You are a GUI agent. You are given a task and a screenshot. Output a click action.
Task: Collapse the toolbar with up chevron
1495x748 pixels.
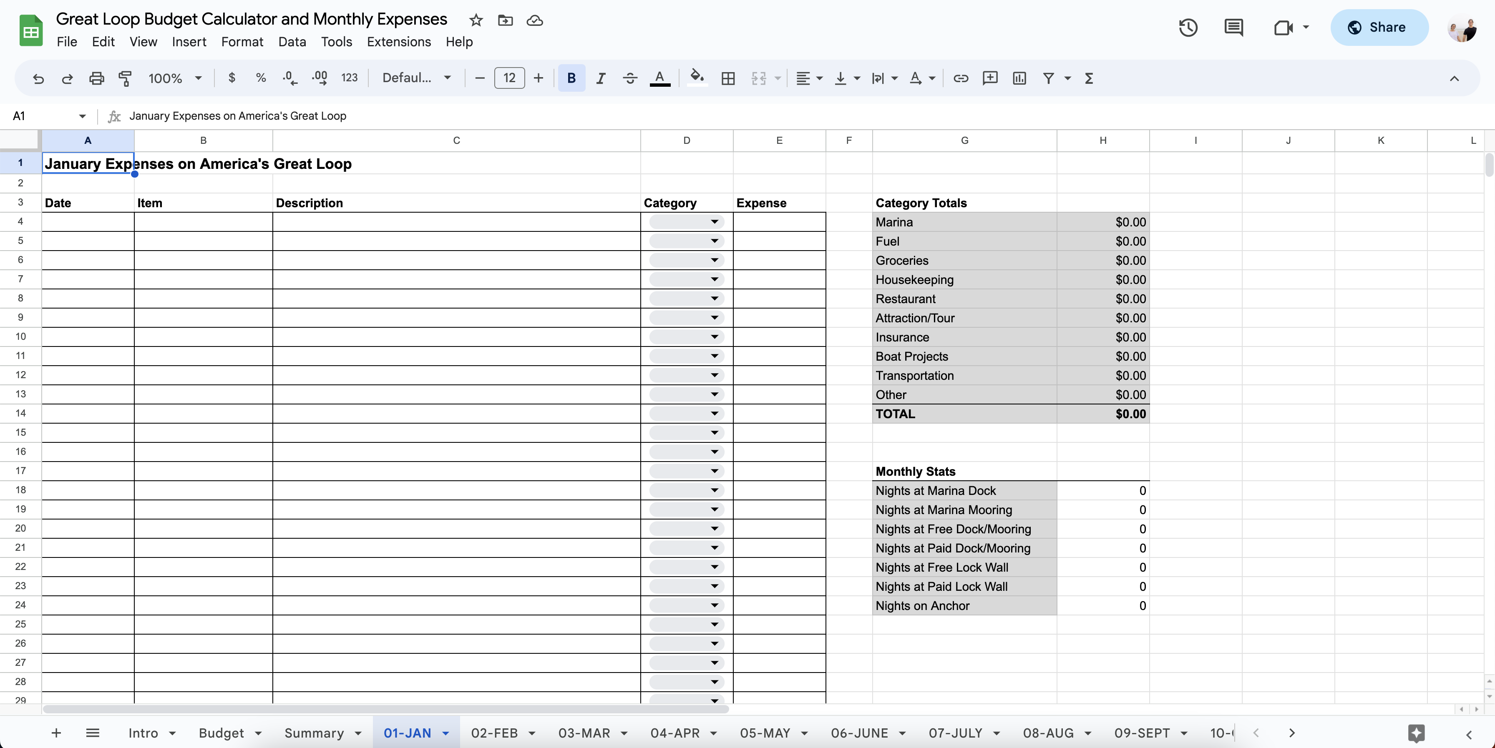tap(1454, 78)
